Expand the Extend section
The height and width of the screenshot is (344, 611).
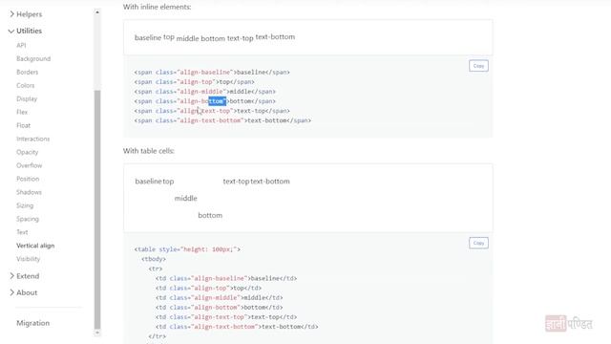(24, 276)
